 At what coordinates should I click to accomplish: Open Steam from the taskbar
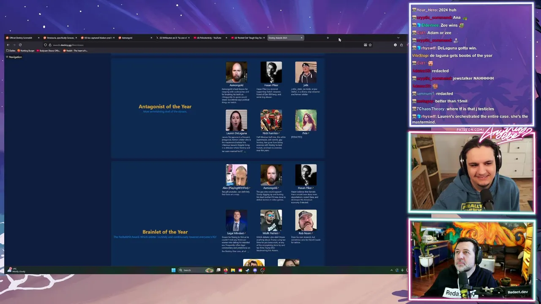click(248, 270)
